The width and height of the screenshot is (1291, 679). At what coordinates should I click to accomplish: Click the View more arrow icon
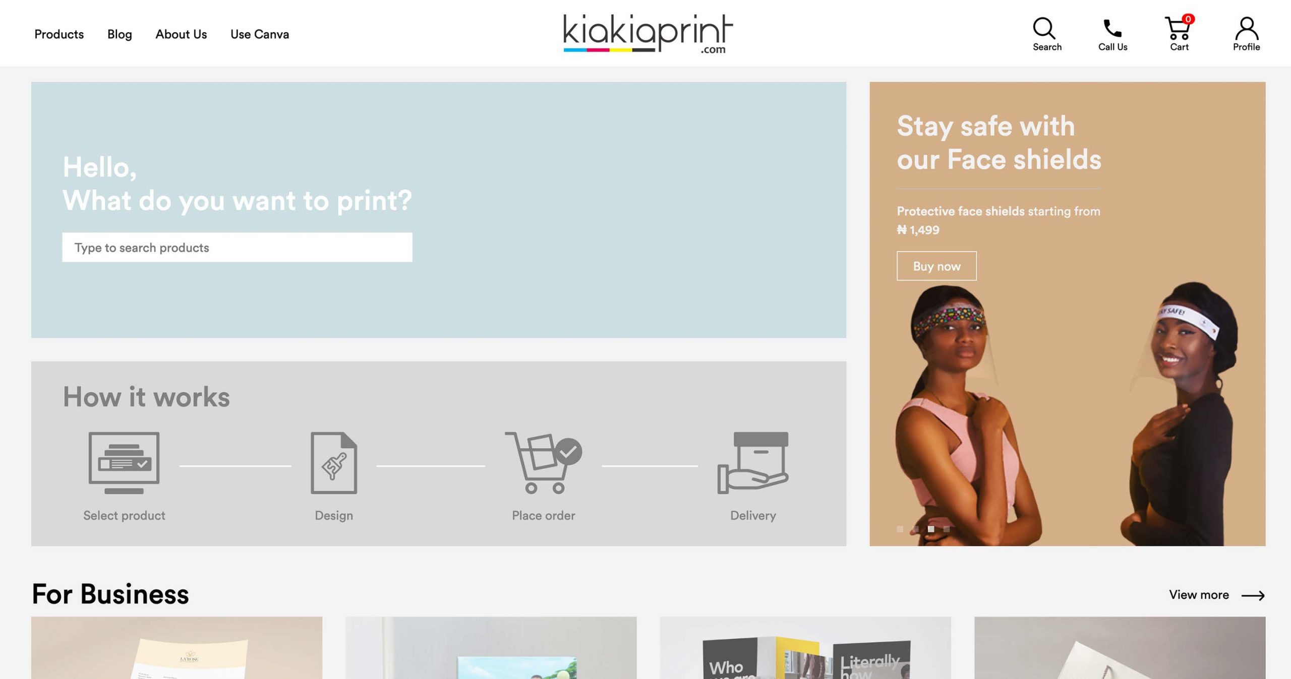click(x=1253, y=596)
